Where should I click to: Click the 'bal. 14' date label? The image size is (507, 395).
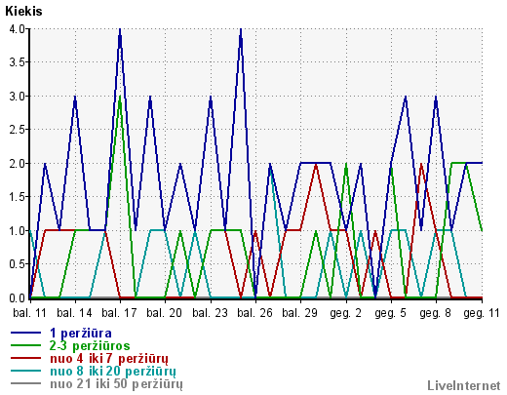point(74,313)
